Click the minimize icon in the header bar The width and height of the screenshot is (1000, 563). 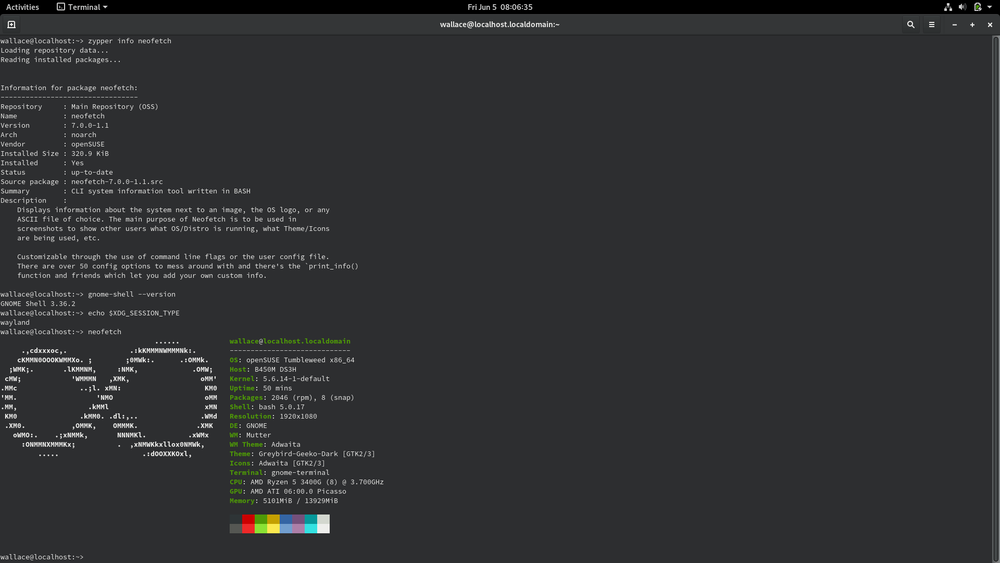point(955,25)
